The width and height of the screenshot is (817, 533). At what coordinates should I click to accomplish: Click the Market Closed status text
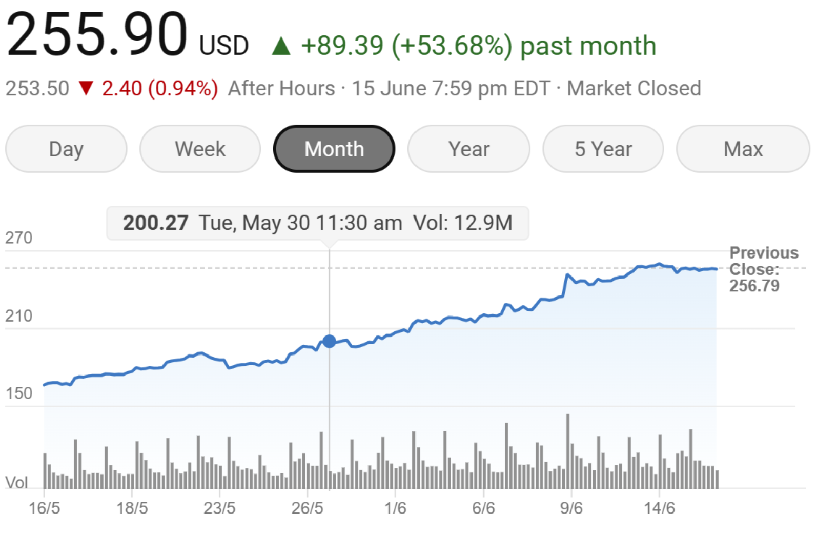pyautogui.click(x=634, y=88)
